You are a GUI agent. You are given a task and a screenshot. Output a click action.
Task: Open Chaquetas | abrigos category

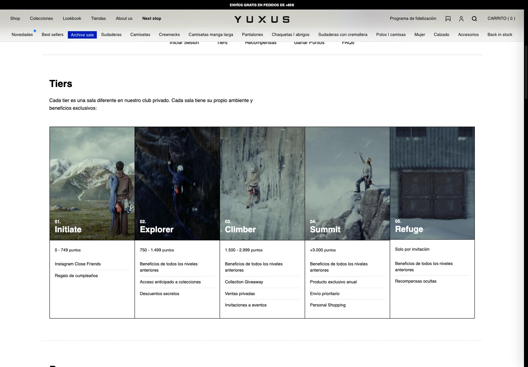[x=290, y=34]
